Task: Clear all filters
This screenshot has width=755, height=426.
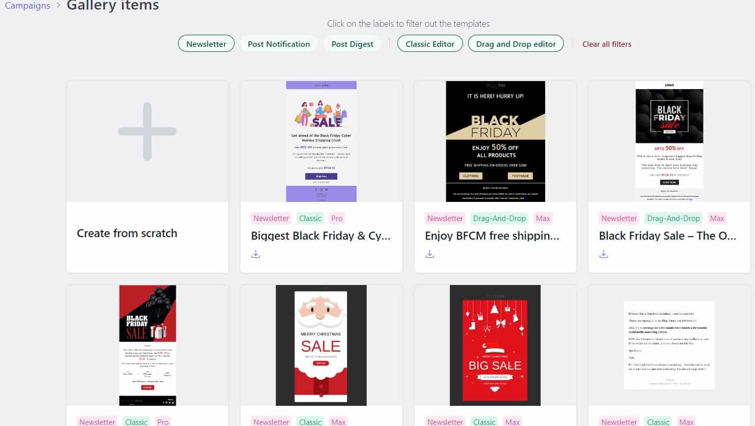Action: click(x=607, y=44)
